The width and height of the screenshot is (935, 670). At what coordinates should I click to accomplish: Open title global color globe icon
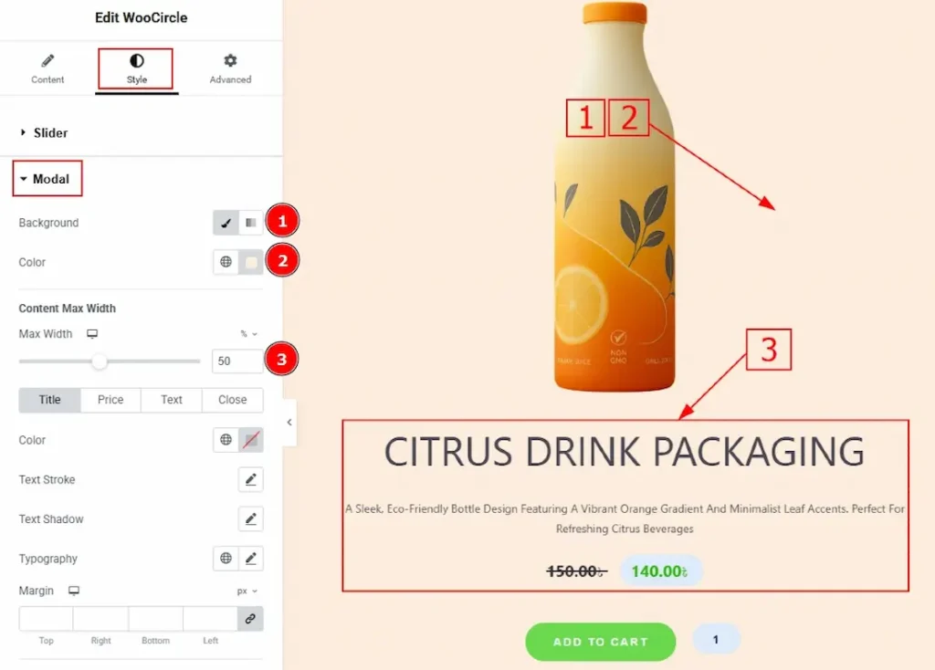coord(226,440)
